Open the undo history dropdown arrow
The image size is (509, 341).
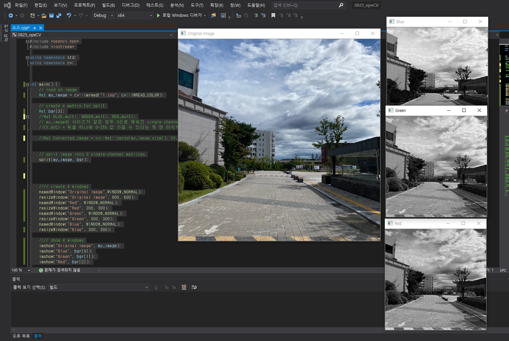(75, 15)
